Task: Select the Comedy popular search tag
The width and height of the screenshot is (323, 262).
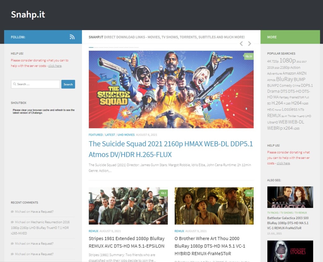Action: click(x=286, y=86)
